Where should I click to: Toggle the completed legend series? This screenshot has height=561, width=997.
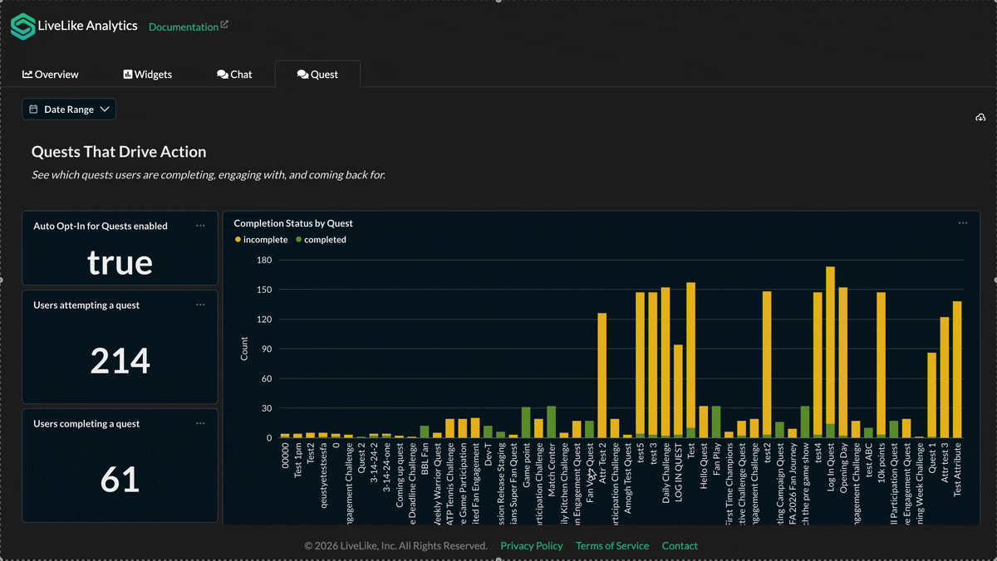pos(321,240)
